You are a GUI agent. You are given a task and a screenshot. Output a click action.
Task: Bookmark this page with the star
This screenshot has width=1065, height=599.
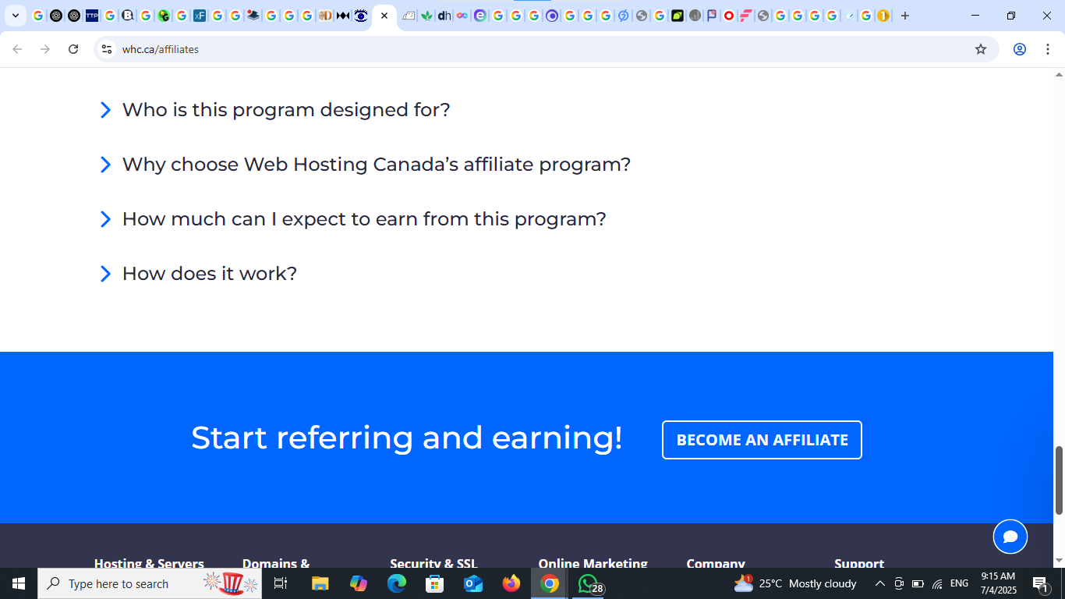[981, 49]
